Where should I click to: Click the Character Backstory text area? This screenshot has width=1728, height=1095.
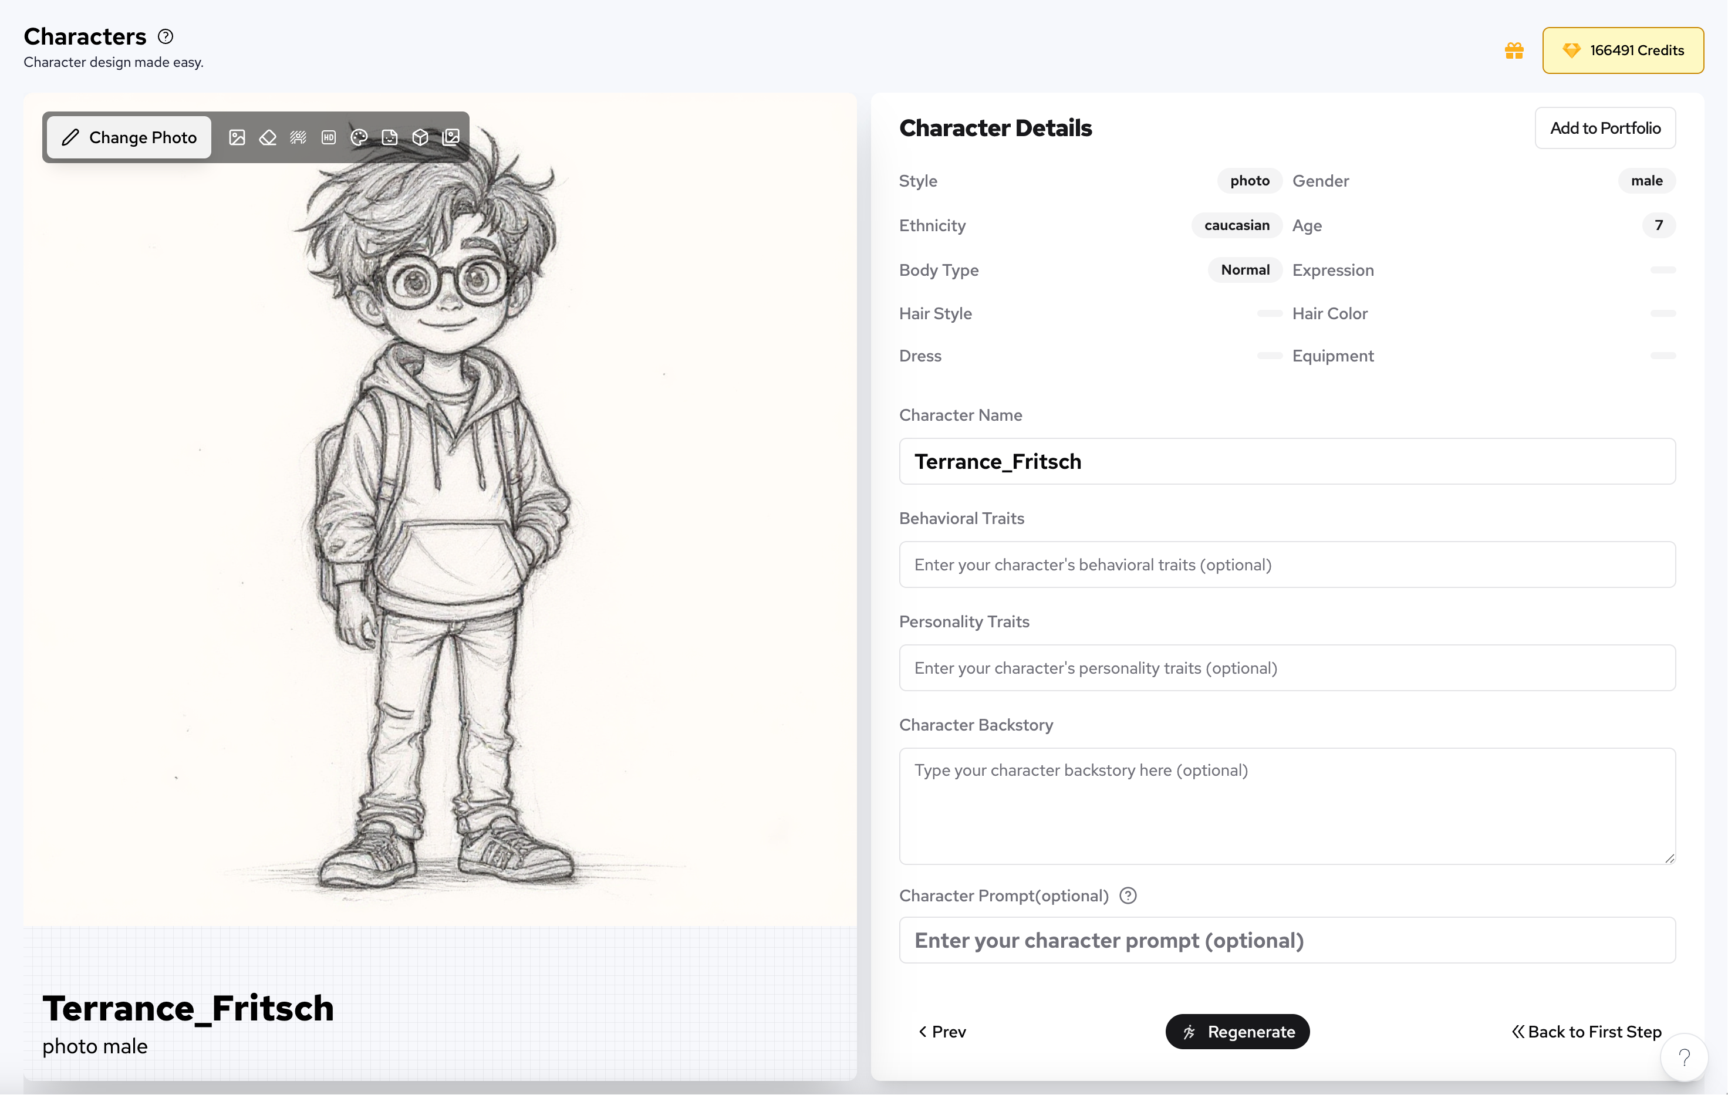[1287, 806]
